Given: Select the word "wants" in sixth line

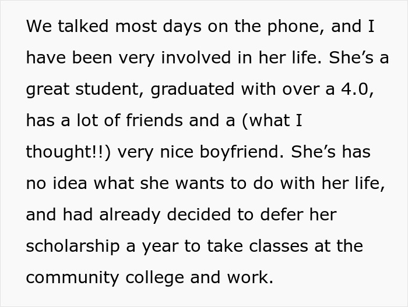Looking at the screenshot, I should pyautogui.click(x=199, y=184).
